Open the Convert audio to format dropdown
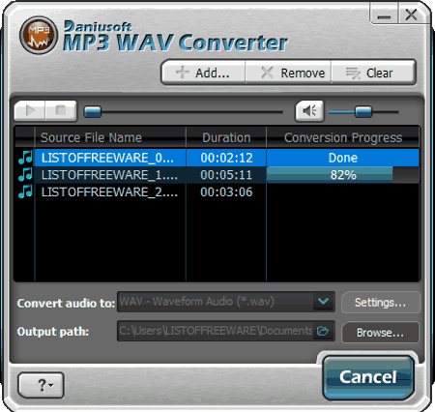The height and width of the screenshot is (412, 435). (323, 302)
